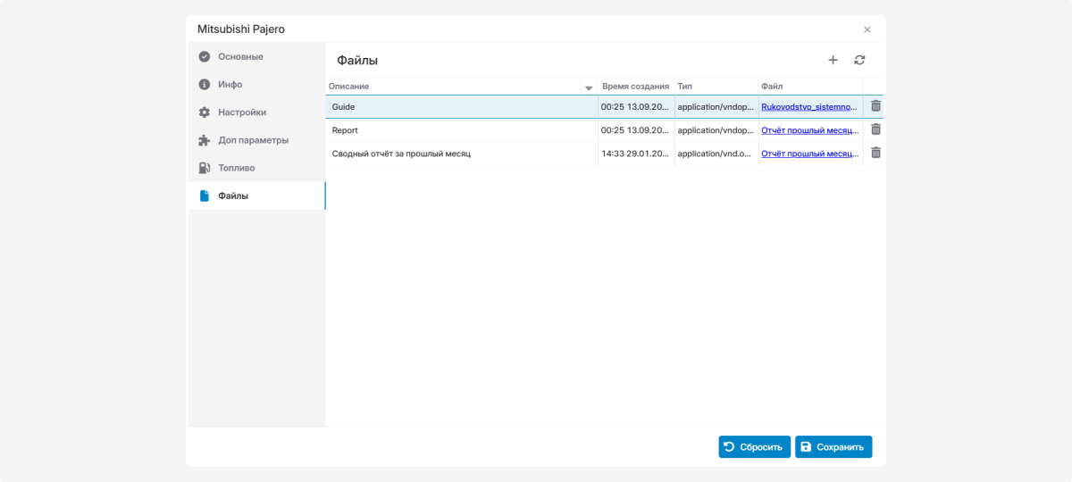Image resolution: width=1072 pixels, height=482 pixels.
Task: Sort by Время создания column header
Action: click(x=635, y=87)
